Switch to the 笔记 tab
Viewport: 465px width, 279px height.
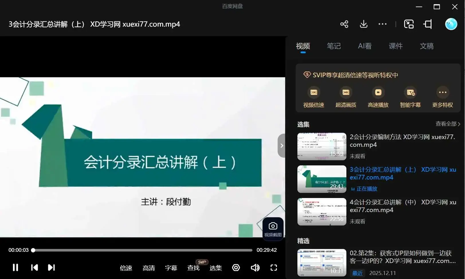(x=333, y=46)
